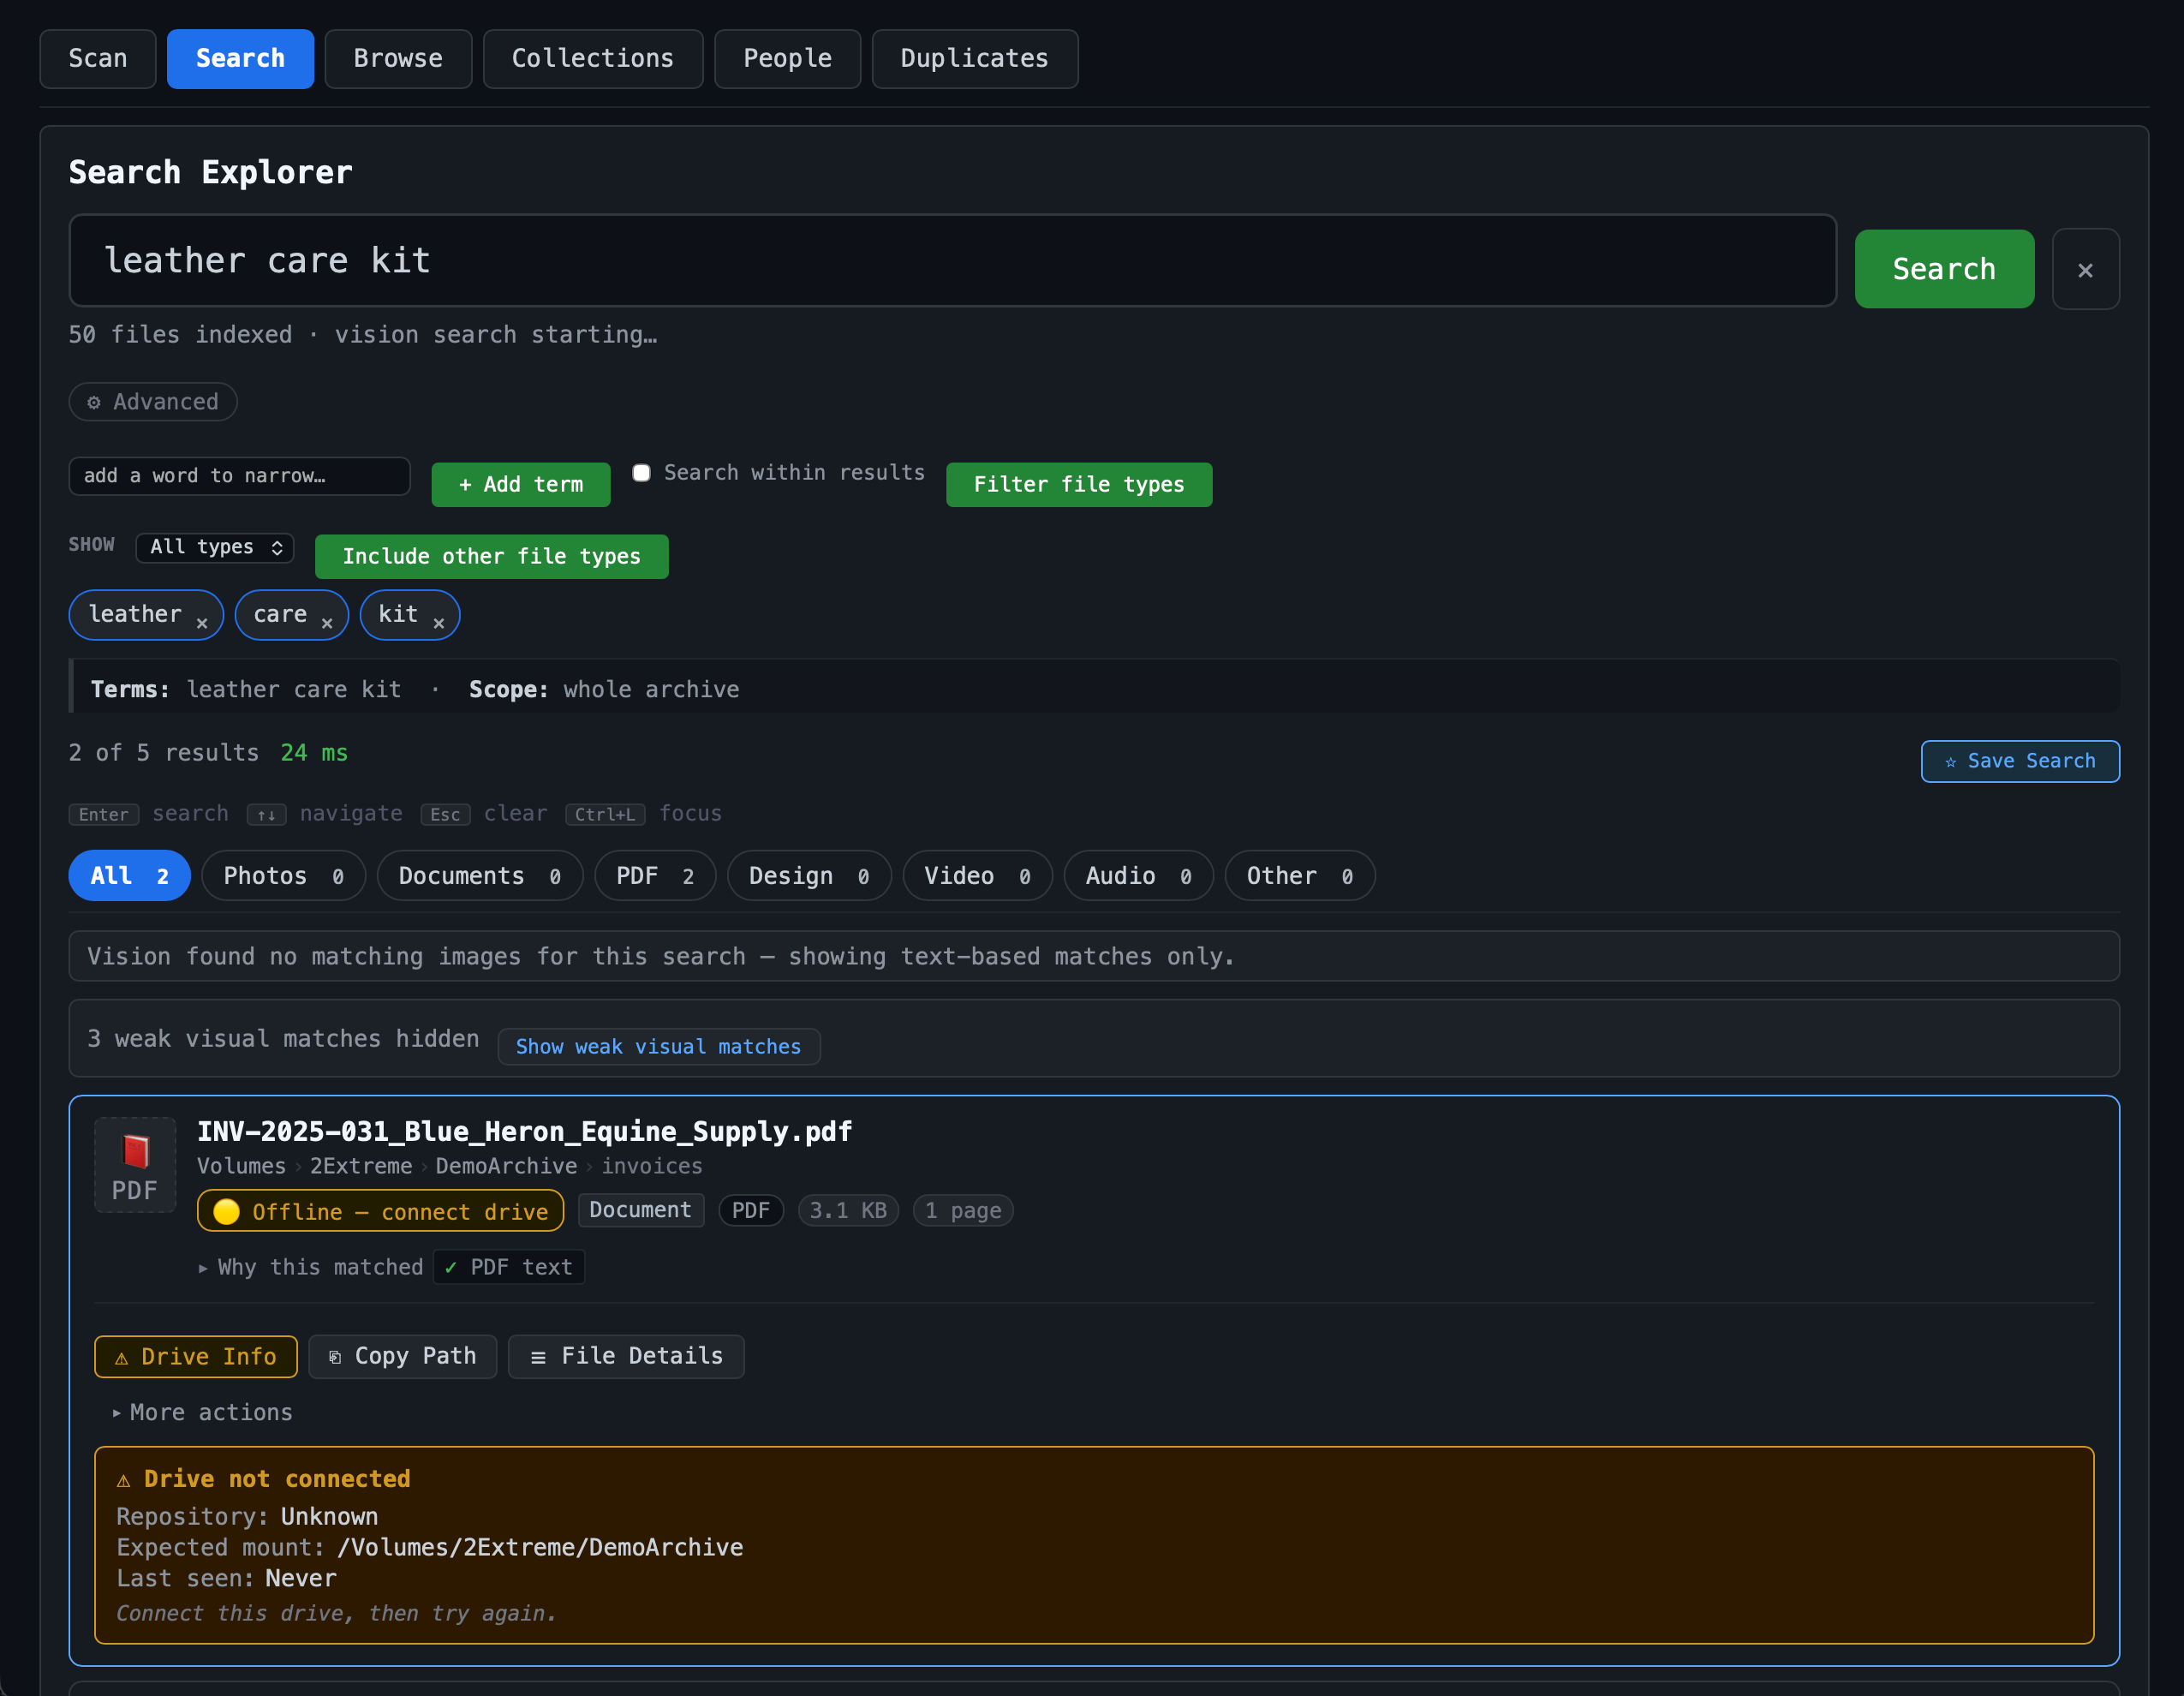Filter results by Design
This screenshot has height=1696, width=2184.
(x=809, y=876)
